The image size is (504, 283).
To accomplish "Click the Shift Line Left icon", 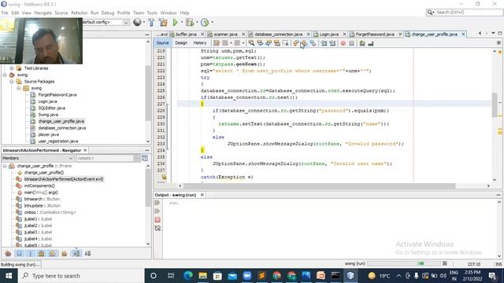I will 324,43.
